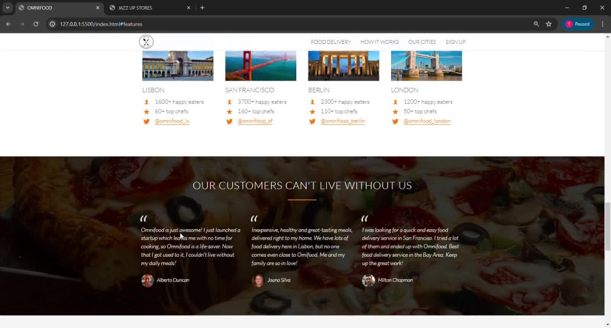Go to SIGN UP nav link

[x=456, y=42]
